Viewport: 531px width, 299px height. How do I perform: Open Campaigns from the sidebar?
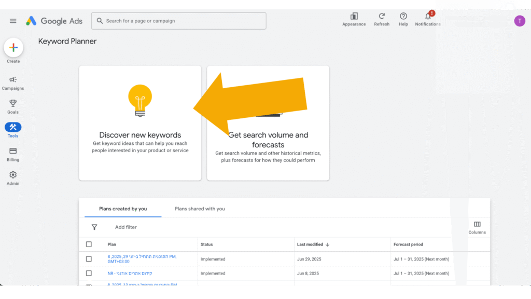pos(13,80)
